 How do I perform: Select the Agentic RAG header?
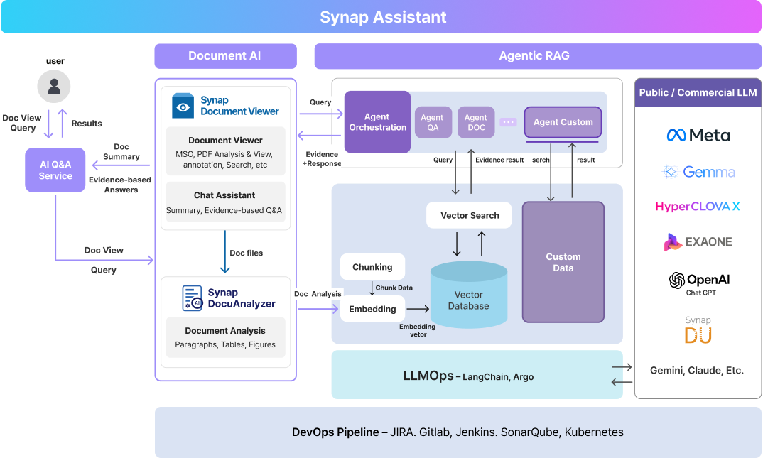click(x=538, y=56)
